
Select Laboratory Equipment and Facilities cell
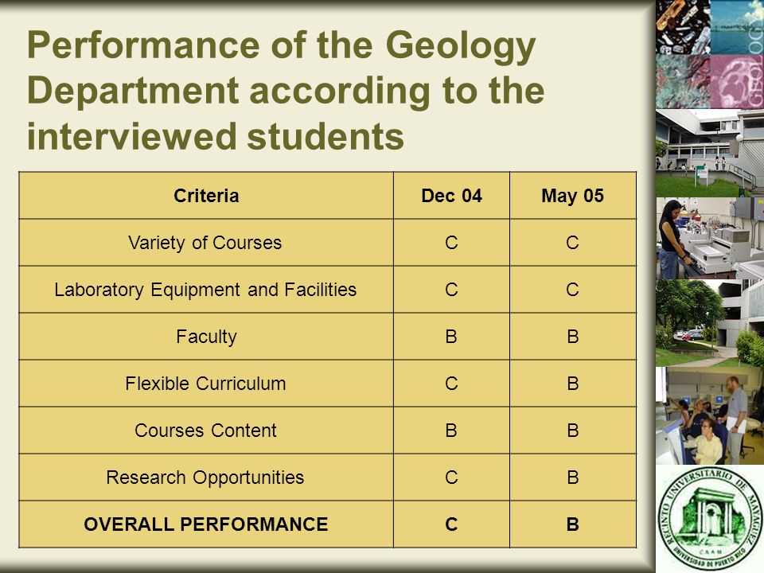point(206,290)
